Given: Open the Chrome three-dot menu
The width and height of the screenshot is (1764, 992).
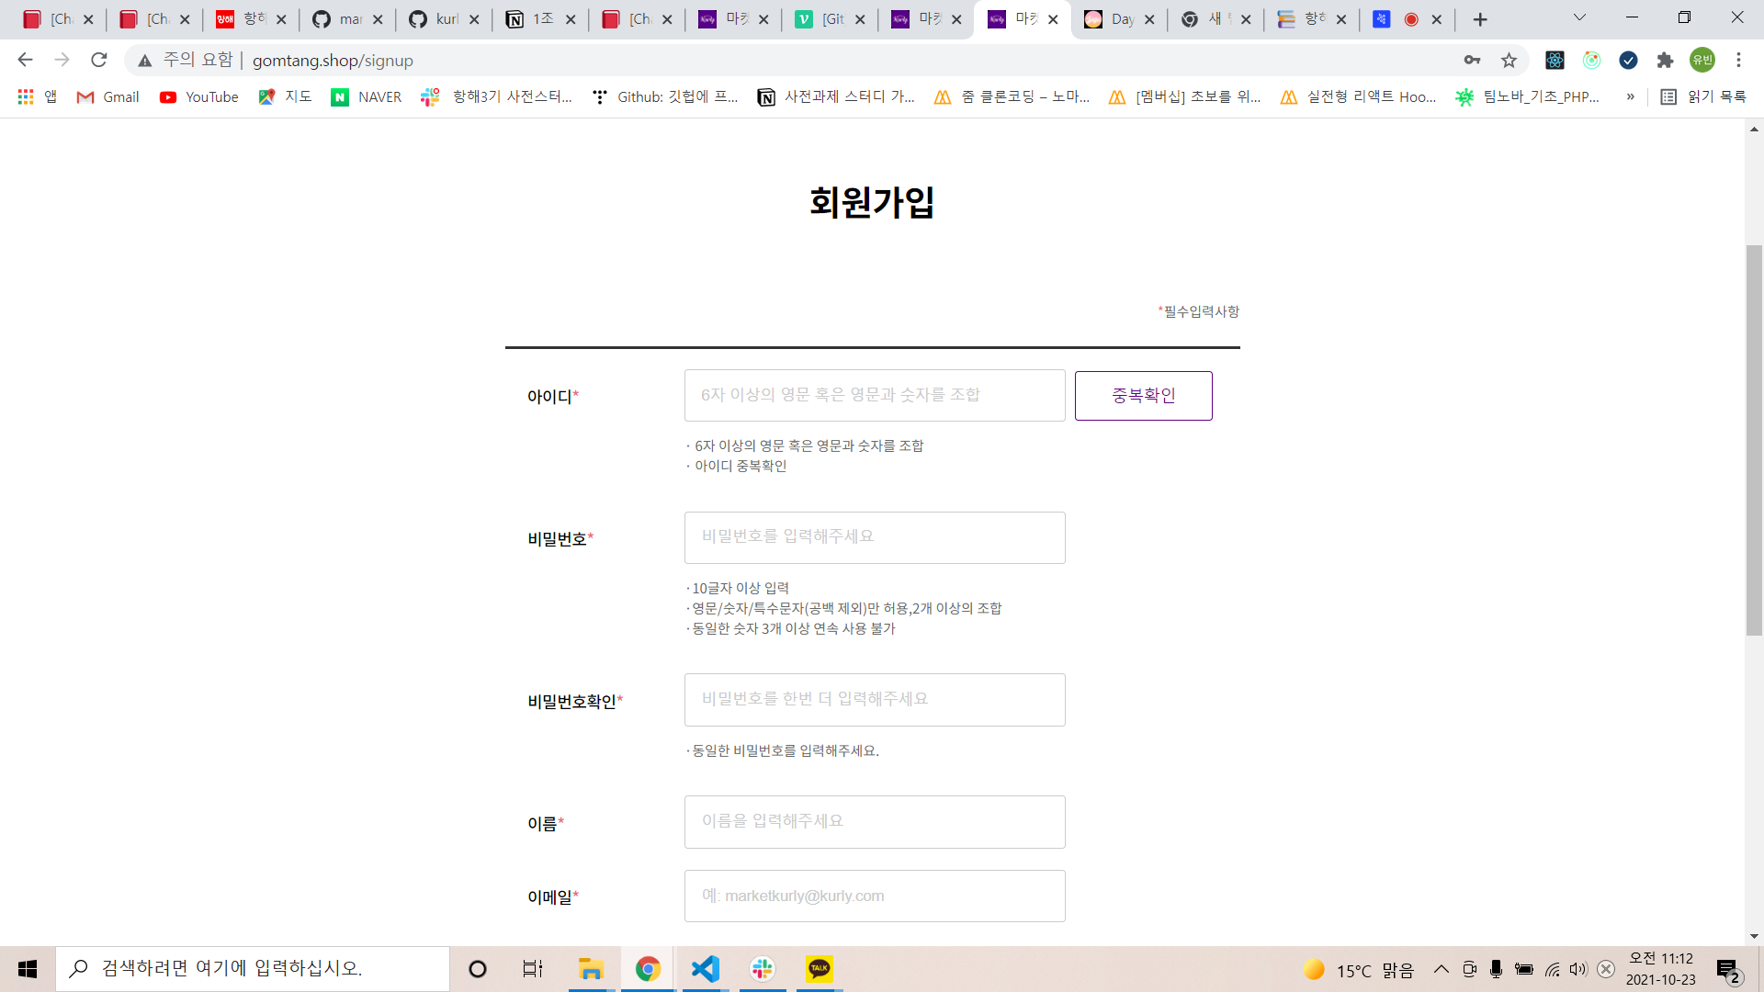Looking at the screenshot, I should [x=1738, y=60].
